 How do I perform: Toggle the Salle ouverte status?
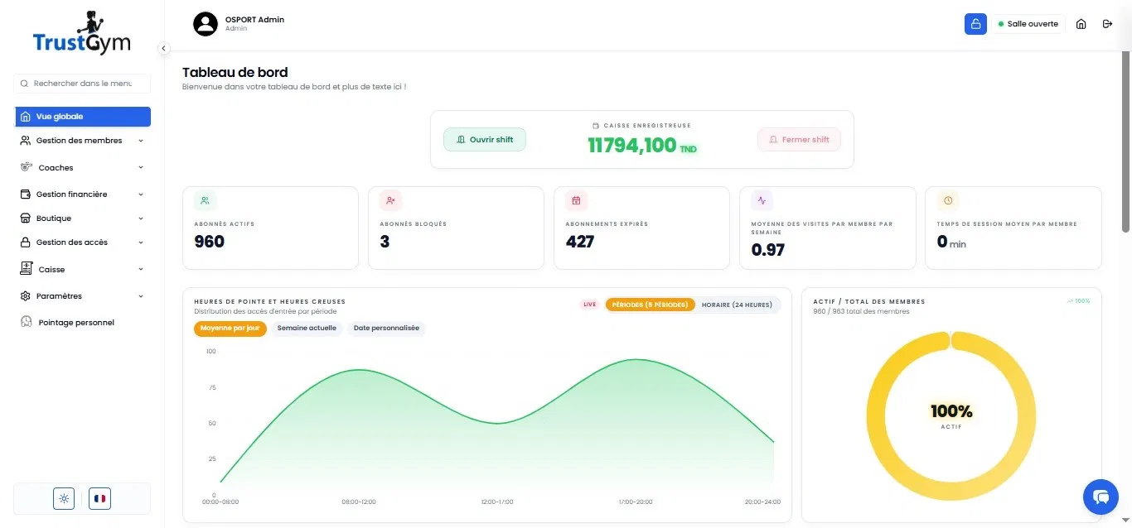pos(1028,24)
